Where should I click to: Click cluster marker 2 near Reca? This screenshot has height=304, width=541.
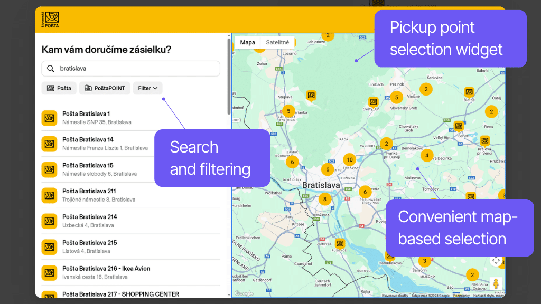491,112
